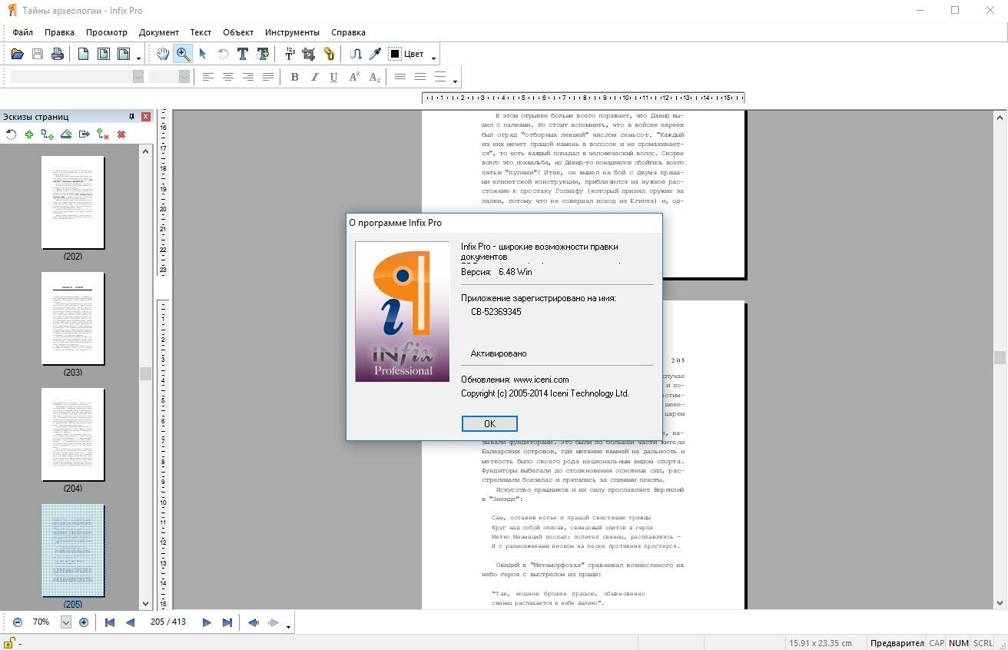Click the numbered text T123 tool
Image resolution: width=1008 pixels, height=650 pixels.
coord(290,54)
